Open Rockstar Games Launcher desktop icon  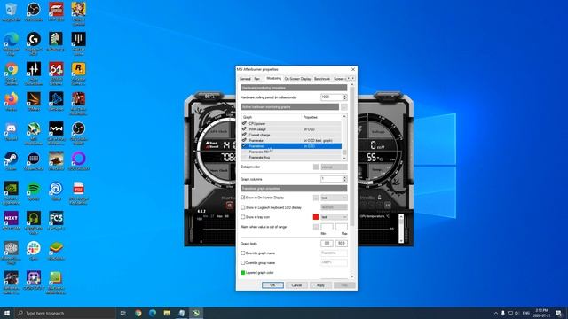pyautogui.click(x=78, y=74)
